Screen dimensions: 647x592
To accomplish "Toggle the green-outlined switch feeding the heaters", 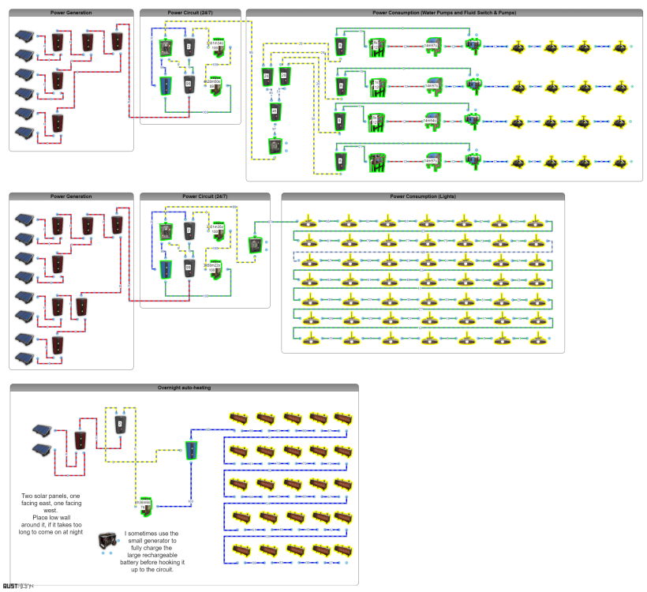I will click(x=191, y=450).
